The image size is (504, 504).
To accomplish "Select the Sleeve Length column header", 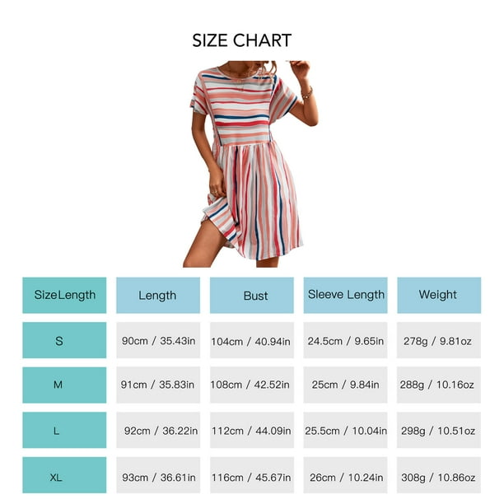I will tap(346, 295).
